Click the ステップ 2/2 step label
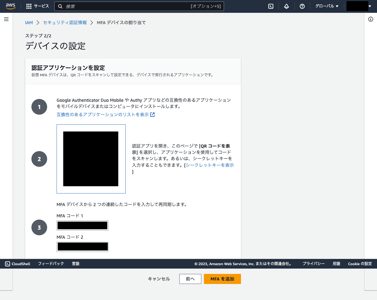 point(38,36)
